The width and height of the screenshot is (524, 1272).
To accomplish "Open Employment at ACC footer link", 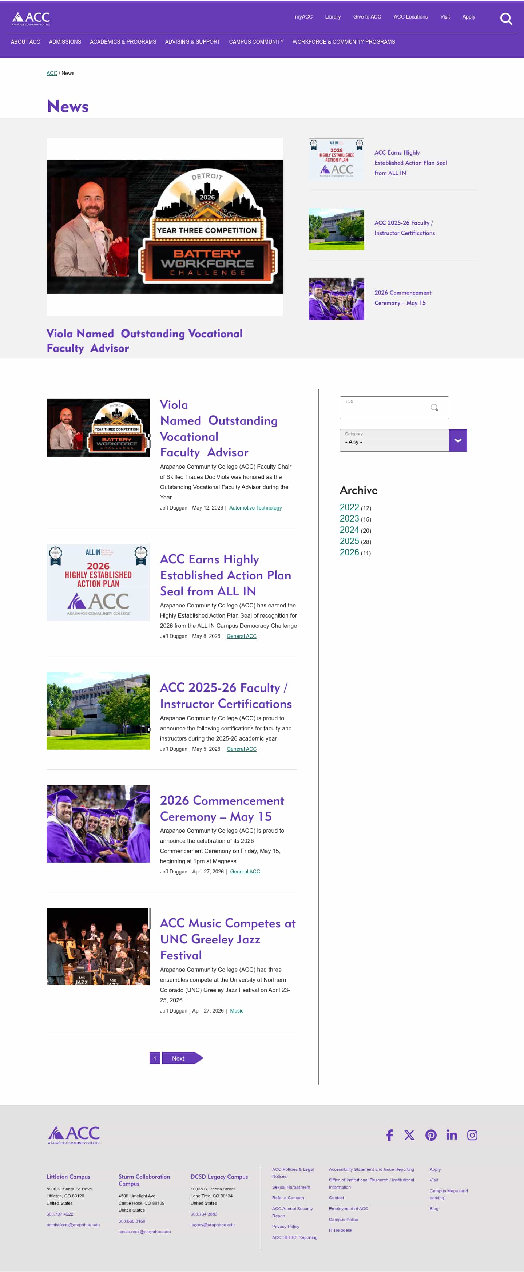I will (x=349, y=1209).
